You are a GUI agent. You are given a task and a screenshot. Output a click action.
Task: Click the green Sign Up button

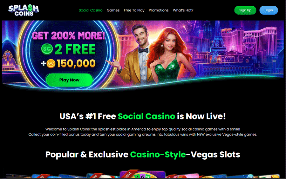tap(245, 10)
